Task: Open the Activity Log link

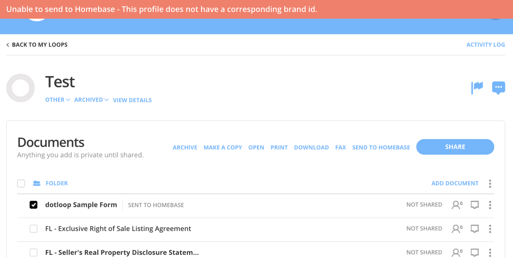Action: 485,45
